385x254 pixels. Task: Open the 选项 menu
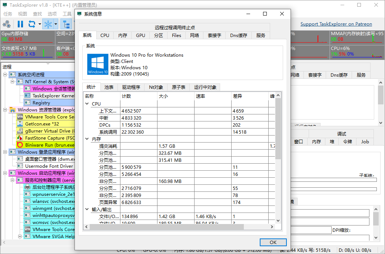coord(52,14)
